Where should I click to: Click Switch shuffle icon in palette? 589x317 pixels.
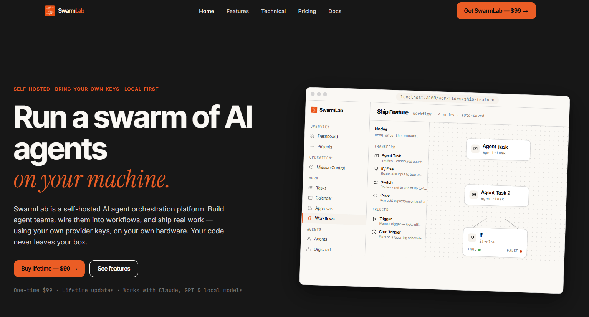pos(376,182)
